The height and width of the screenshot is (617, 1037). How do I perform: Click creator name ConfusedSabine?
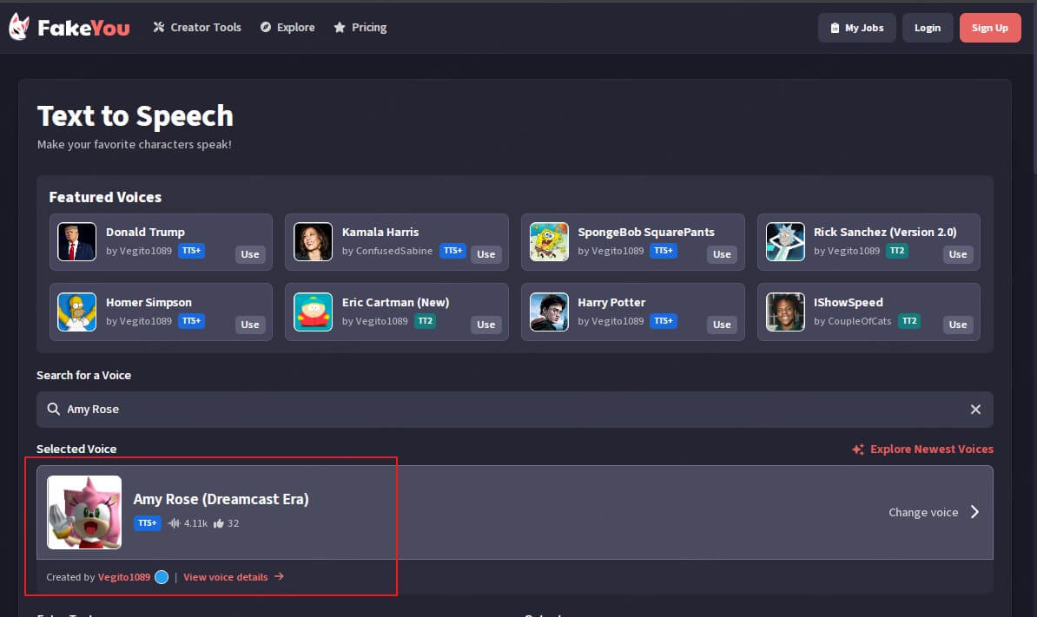[x=394, y=251]
